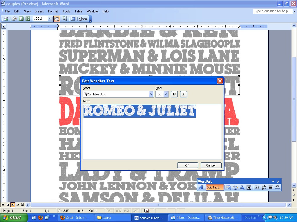Click the WordArt Text Wrapping icon
Image resolution: width=297 pixels, height=222 pixels.
(249, 187)
